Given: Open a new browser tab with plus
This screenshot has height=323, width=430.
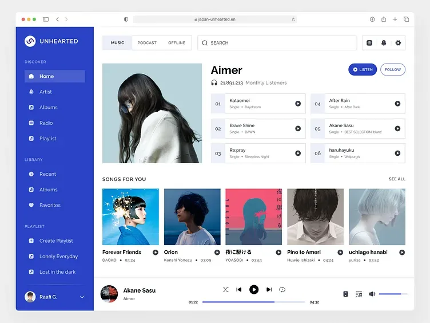Looking at the screenshot, I should click(x=395, y=19).
